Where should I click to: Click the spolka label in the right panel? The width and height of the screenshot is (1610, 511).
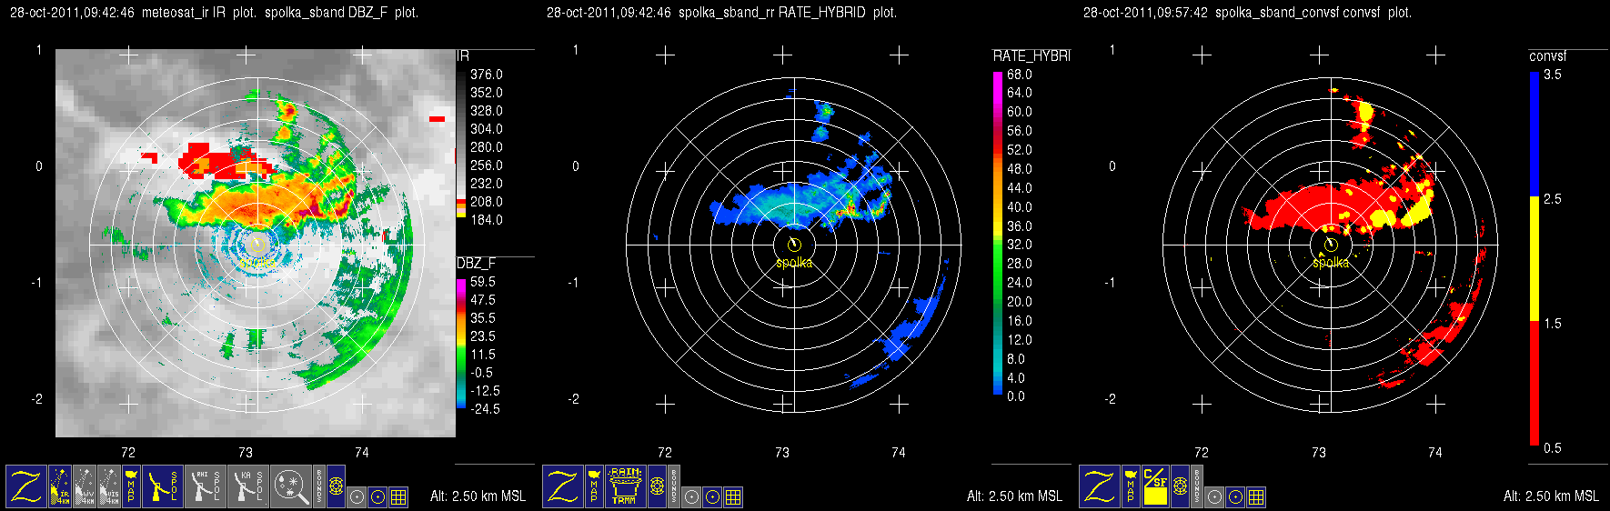point(1331,263)
